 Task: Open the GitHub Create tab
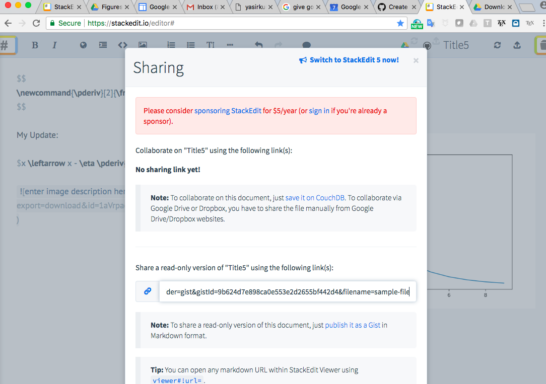click(397, 7)
